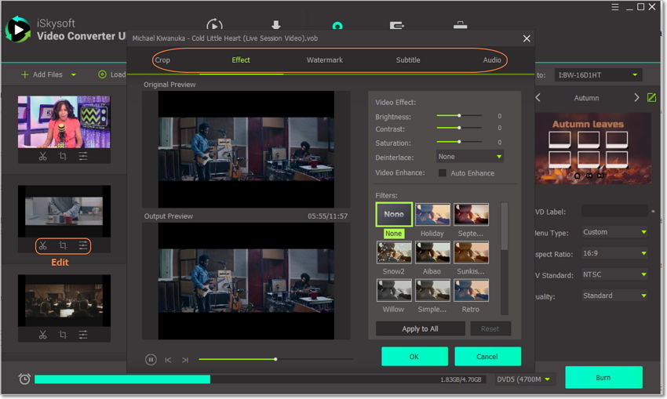
Task: Apply the Sunkissed filter
Action: tap(471, 252)
